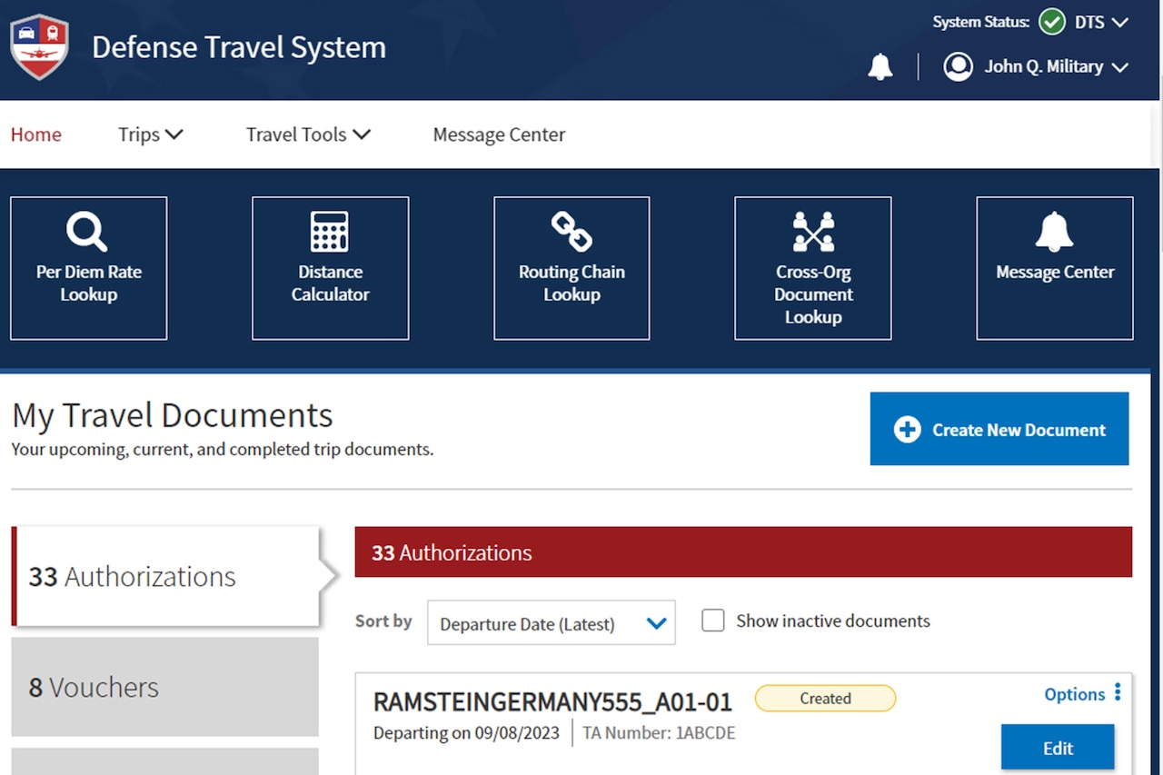
Task: Click the TA Number: 1ABCDE text
Action: point(659,732)
